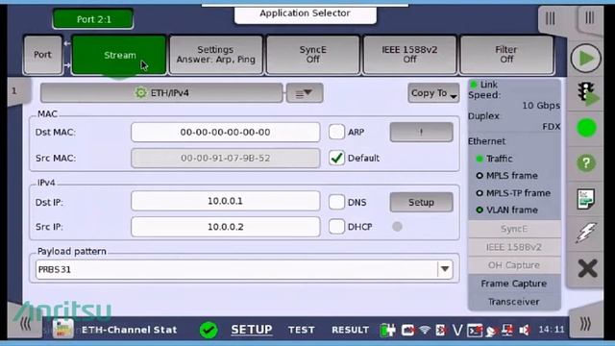The height and width of the screenshot is (346, 615).
Task: Click the large green status circle icon
Action: tap(587, 128)
